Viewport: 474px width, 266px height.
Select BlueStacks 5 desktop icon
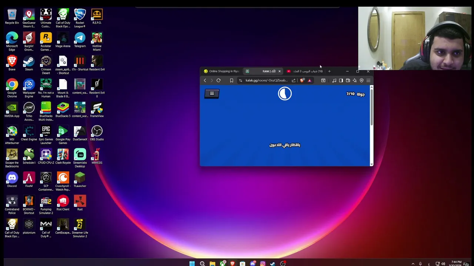[63, 110]
